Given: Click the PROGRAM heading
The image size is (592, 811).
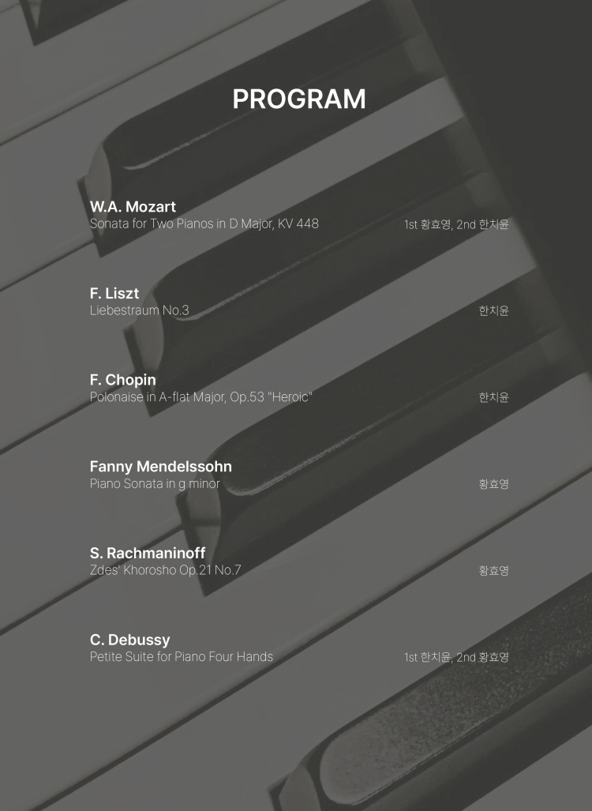Looking at the screenshot, I should (x=299, y=99).
